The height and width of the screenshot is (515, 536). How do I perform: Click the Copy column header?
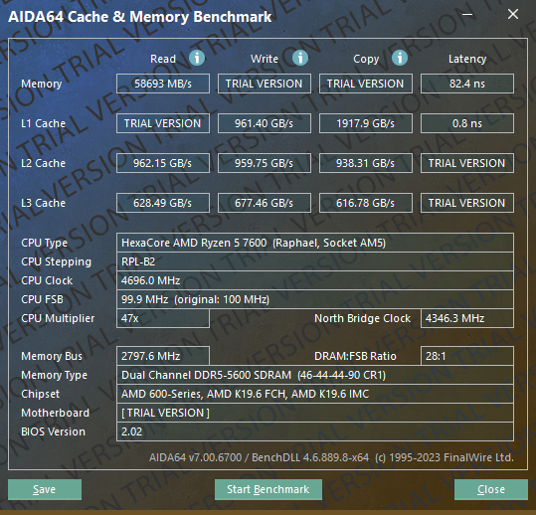(366, 59)
